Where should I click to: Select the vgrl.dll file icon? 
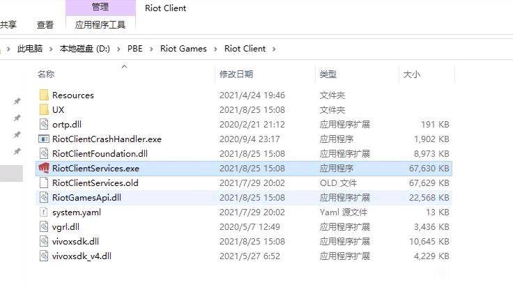[x=44, y=226]
